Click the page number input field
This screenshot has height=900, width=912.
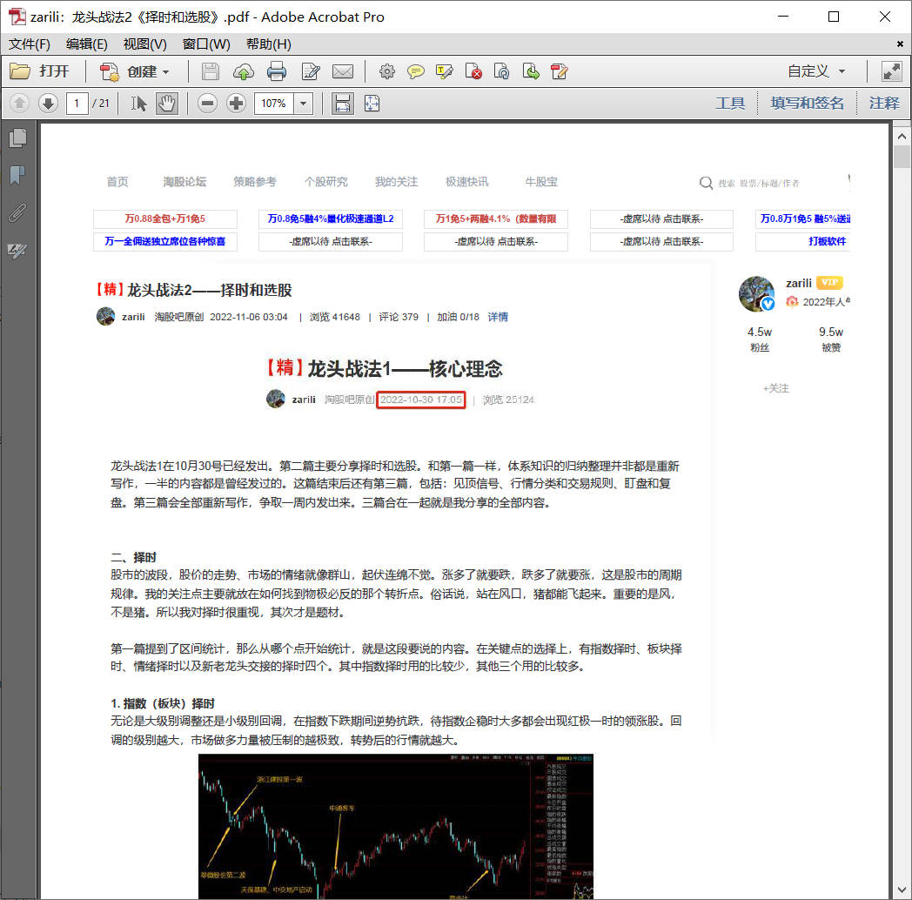77,104
